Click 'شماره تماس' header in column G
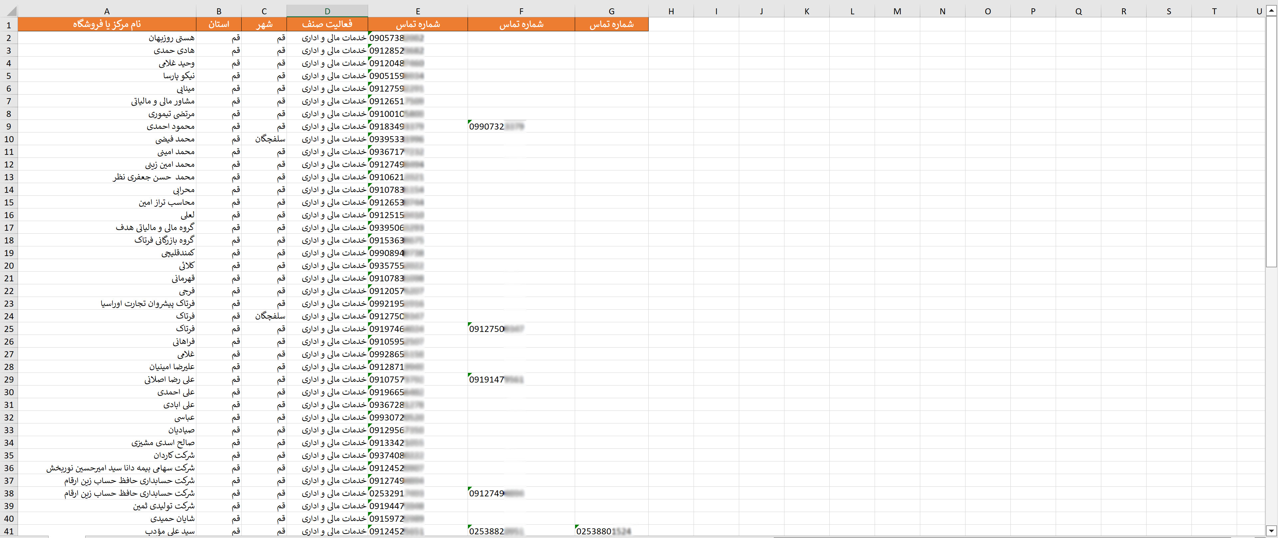This screenshot has width=1278, height=538. pyautogui.click(x=611, y=24)
